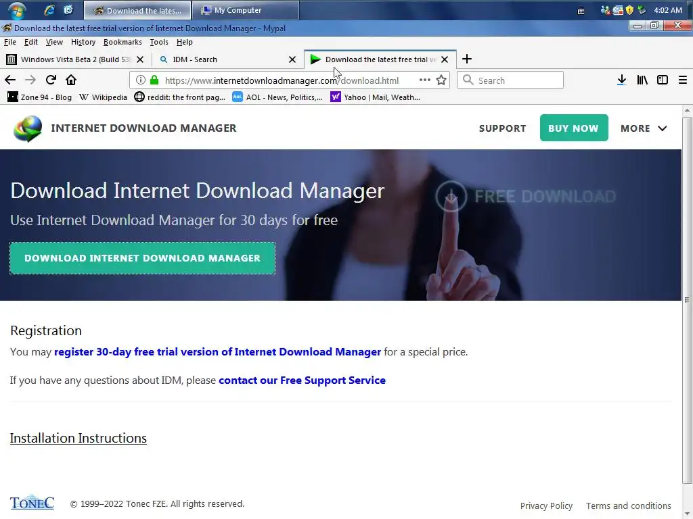The width and height of the screenshot is (693, 519).
Task: Expand the MORE dropdown menu
Action: (644, 128)
